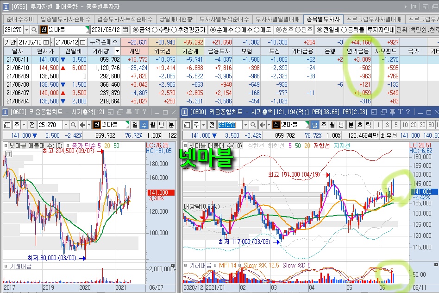Screen dimensions: 439x293
Task: Open 거래량 column dropdown arrow
Action: tap(117, 51)
